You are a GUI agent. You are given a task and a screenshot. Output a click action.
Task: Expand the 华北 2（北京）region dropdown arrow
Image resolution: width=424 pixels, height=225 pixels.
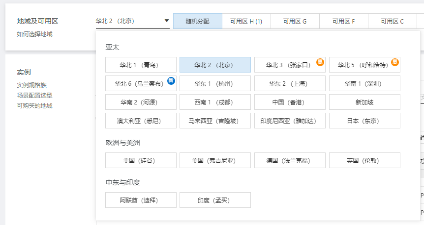pyautogui.click(x=167, y=21)
